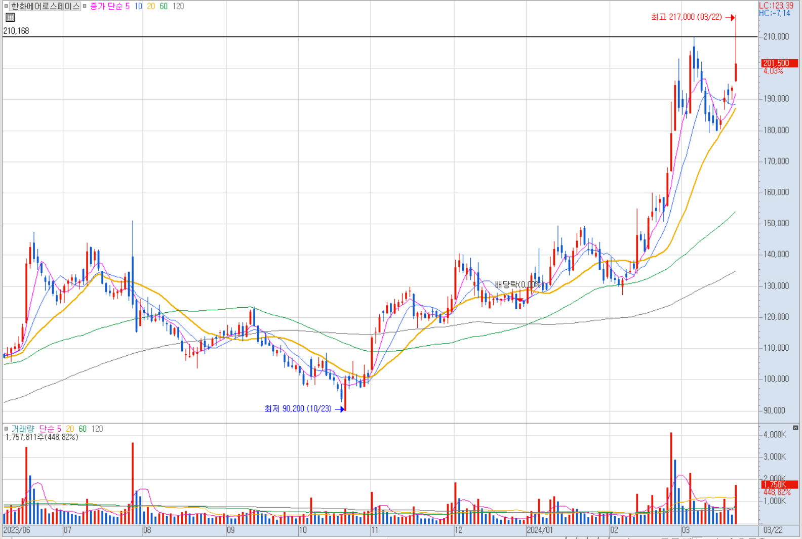Click the 4,000K volume axis label
802x539 pixels.
[775, 435]
